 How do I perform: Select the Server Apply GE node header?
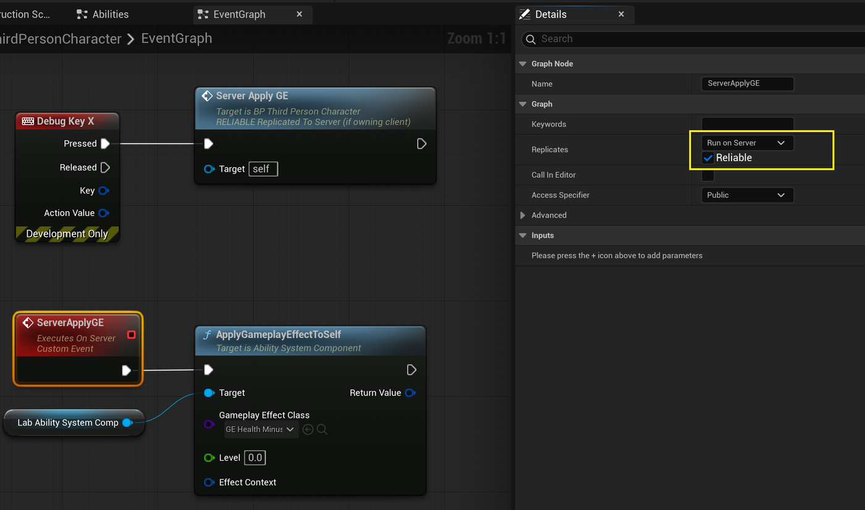(x=315, y=108)
